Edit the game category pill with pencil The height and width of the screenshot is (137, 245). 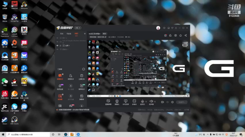point(98,37)
